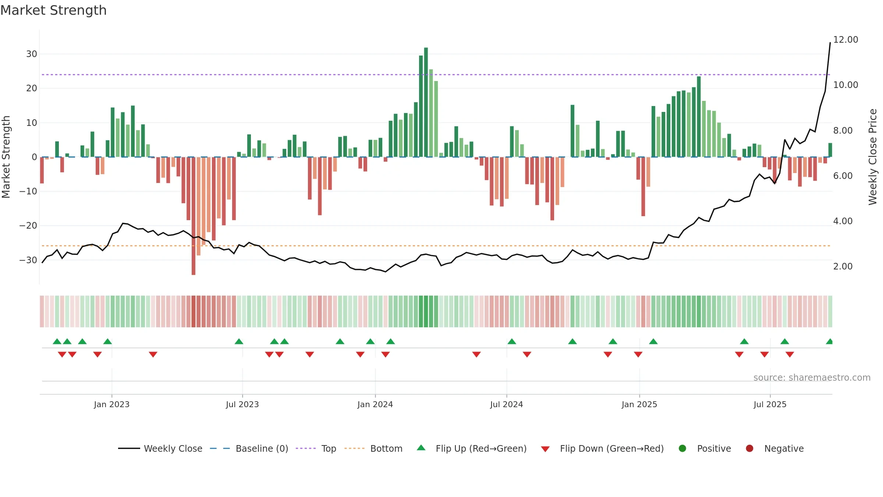Click the 'Jul 2023' x-axis label
The image size is (883, 497).
[242, 404]
